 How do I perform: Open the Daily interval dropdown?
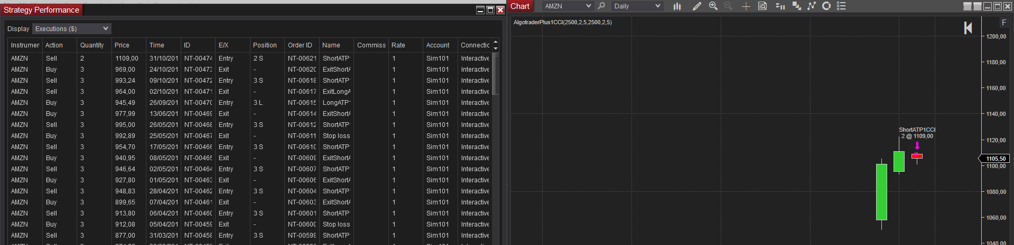[637, 6]
